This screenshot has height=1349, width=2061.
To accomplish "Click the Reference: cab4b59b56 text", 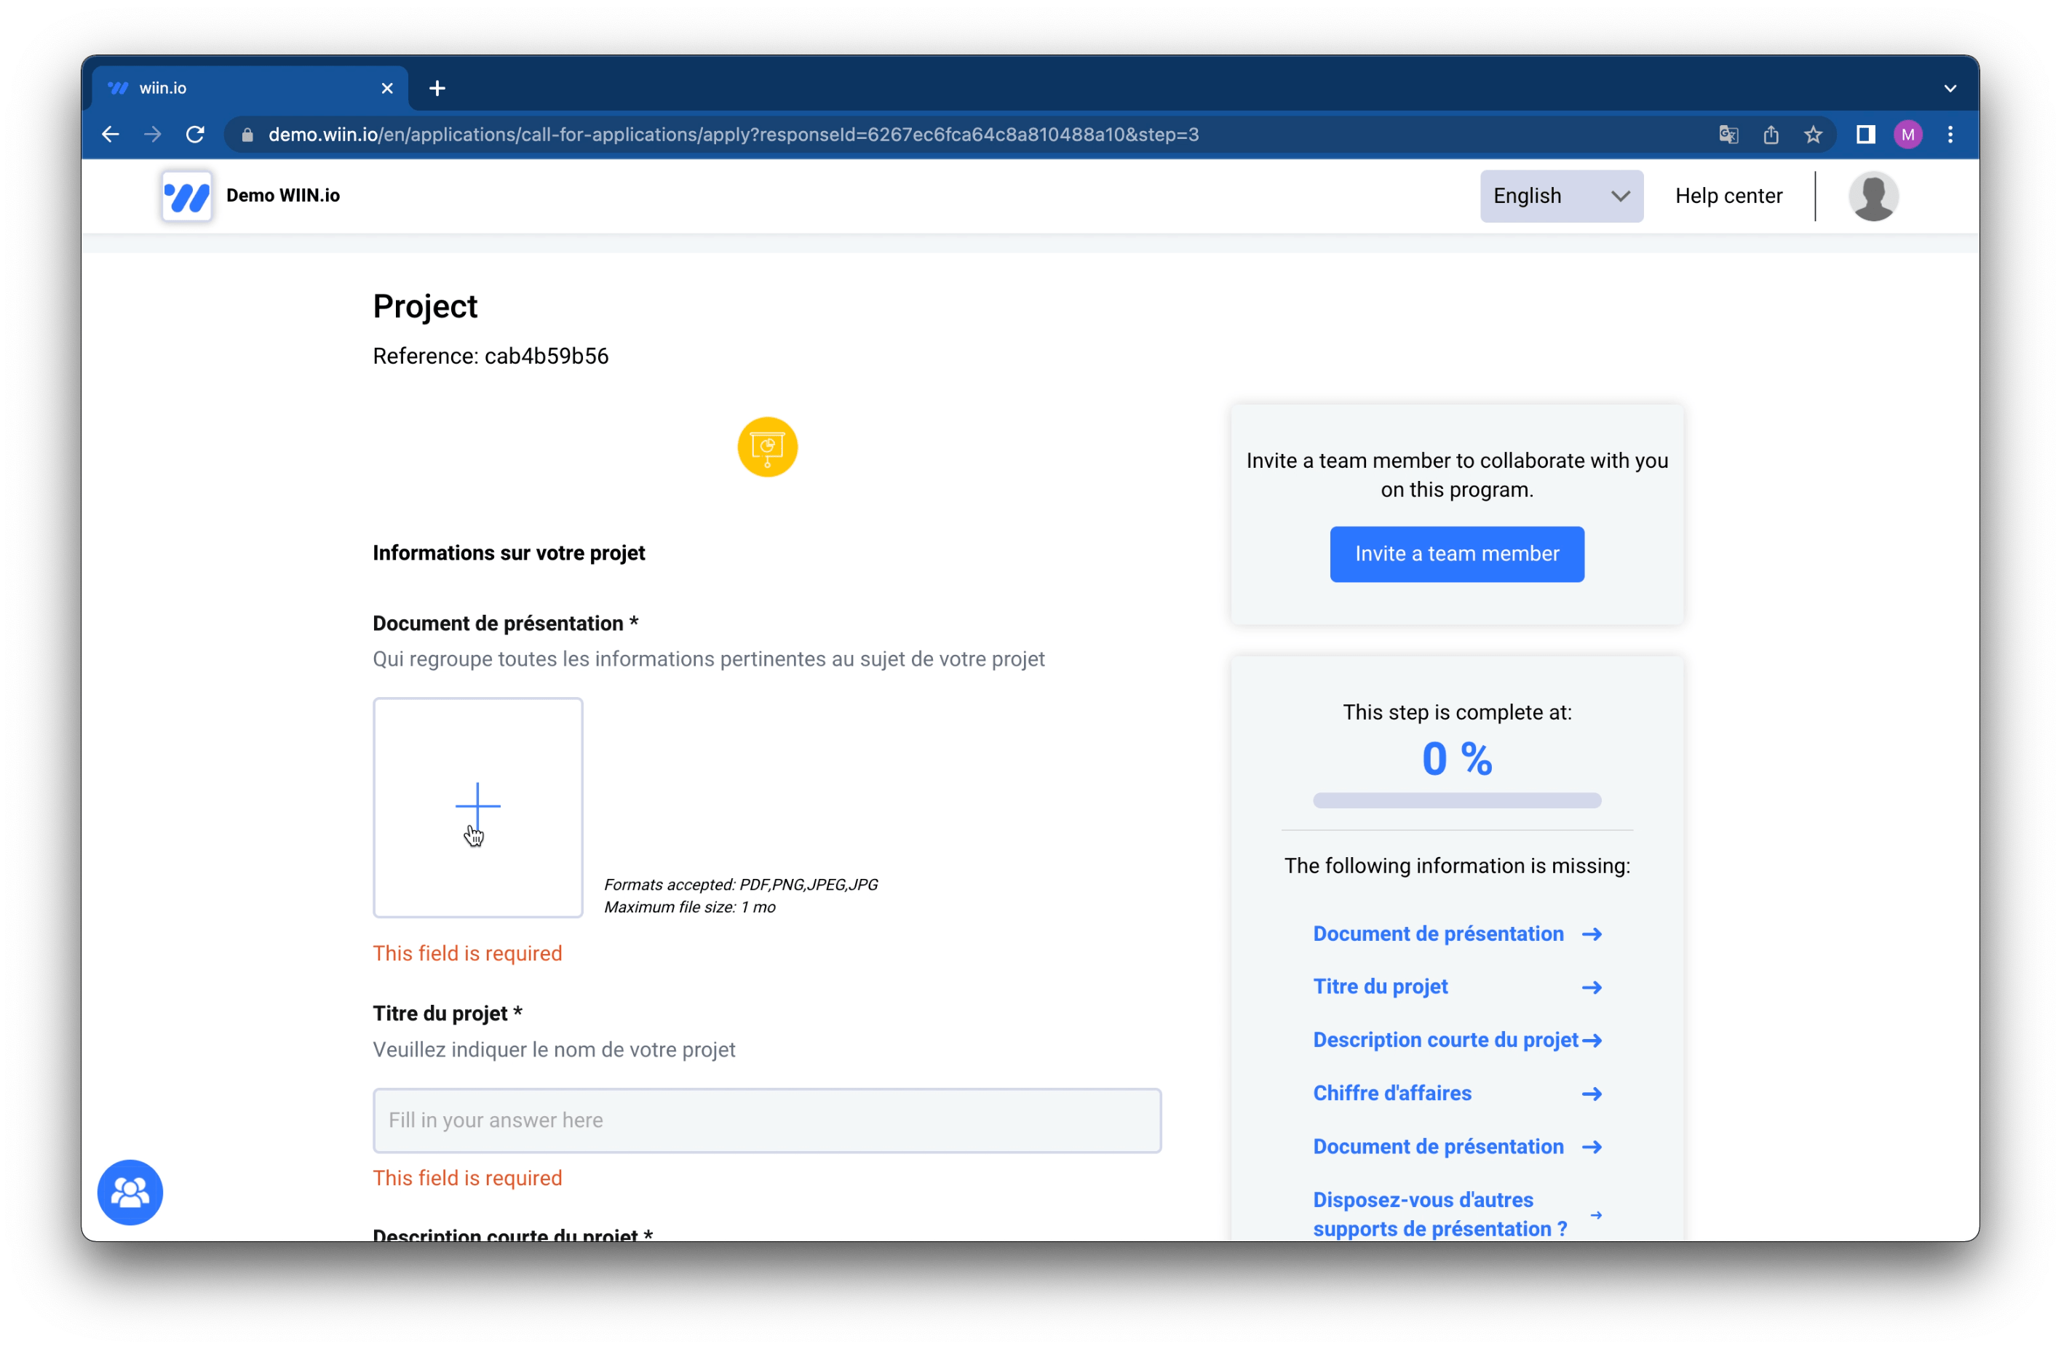I will [490, 356].
